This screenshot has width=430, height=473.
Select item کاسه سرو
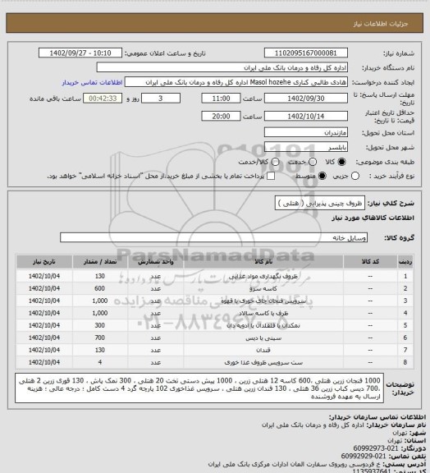263,289
